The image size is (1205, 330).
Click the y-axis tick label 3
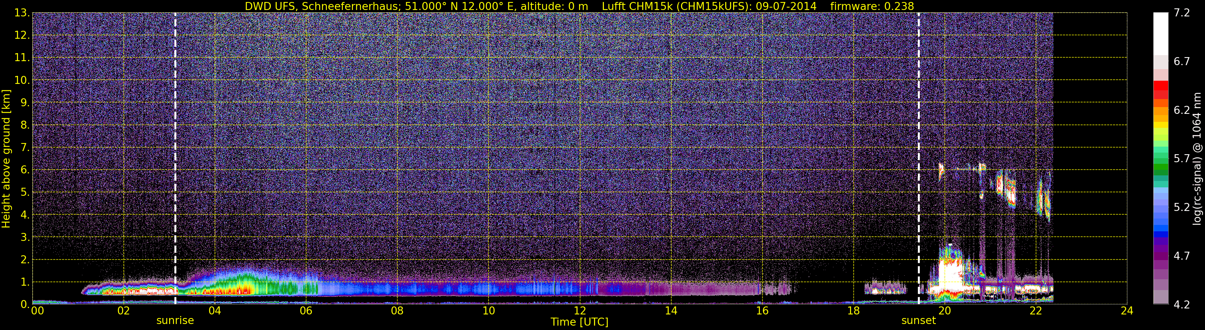point(24,237)
